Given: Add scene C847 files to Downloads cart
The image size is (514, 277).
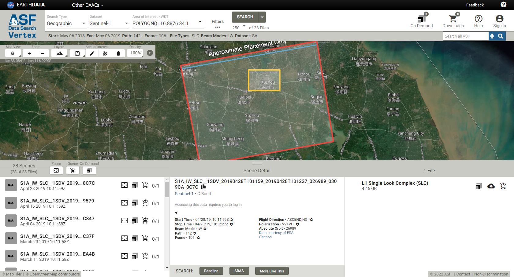Looking at the screenshot, I should [145, 221].
